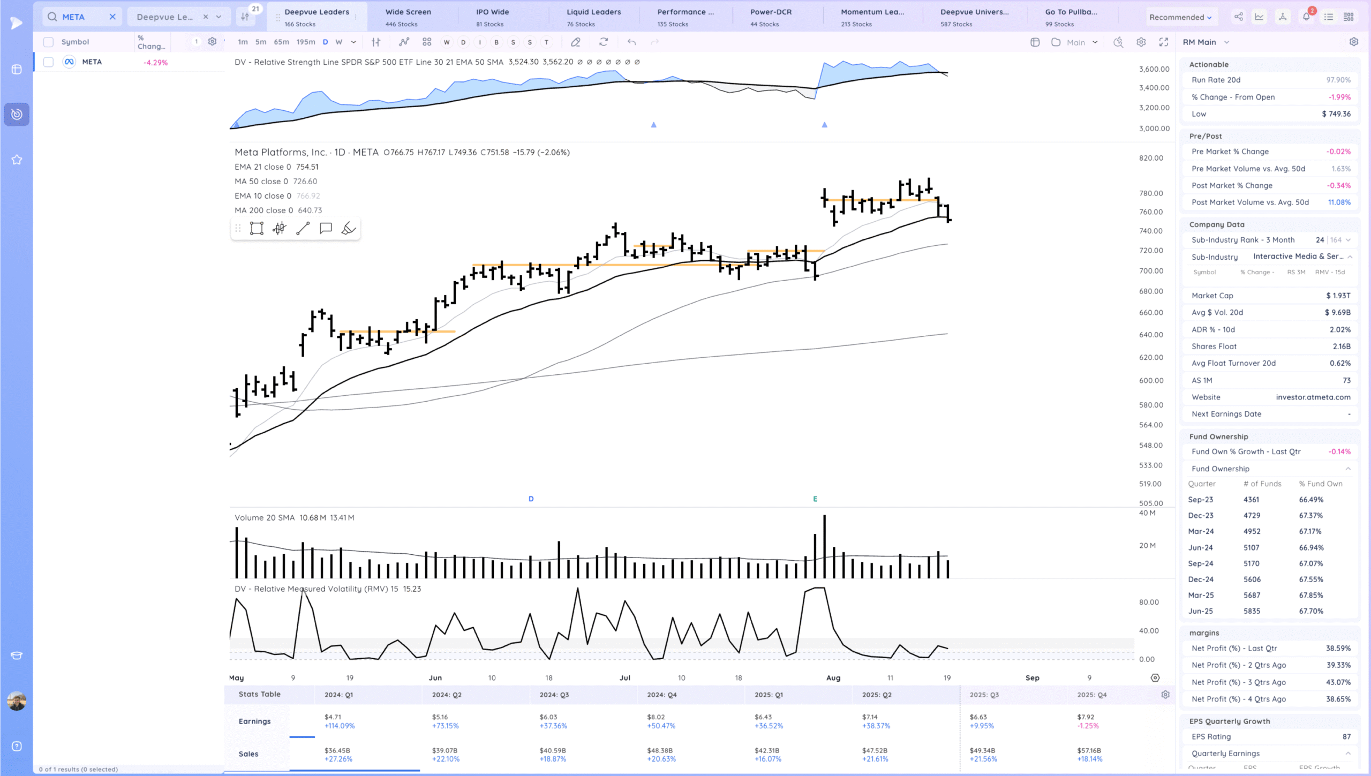Select the 1m timeframe

pos(243,42)
